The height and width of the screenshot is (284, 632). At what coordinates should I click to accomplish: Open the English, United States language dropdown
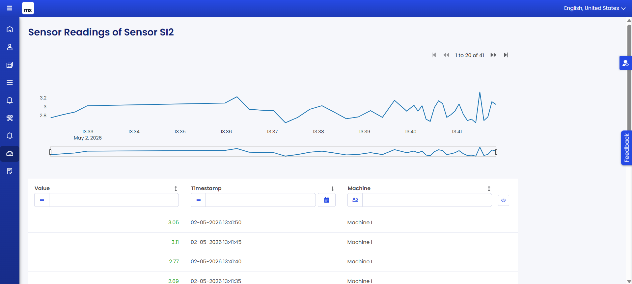(x=595, y=8)
